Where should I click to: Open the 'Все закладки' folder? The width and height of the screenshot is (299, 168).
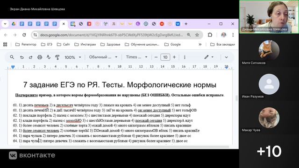tap(222, 44)
